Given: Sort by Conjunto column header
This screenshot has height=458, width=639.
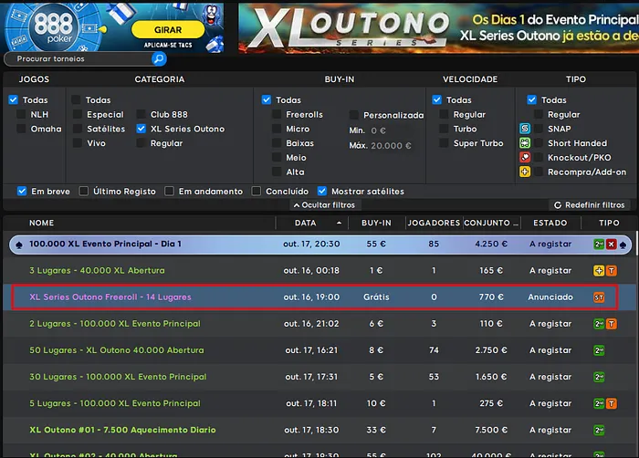Looking at the screenshot, I should [491, 223].
